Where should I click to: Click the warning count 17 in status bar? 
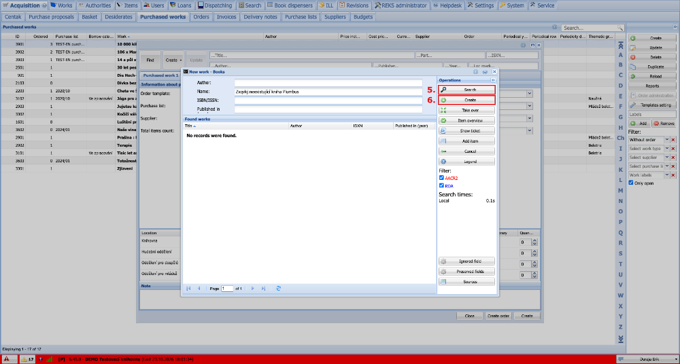click(x=28, y=359)
